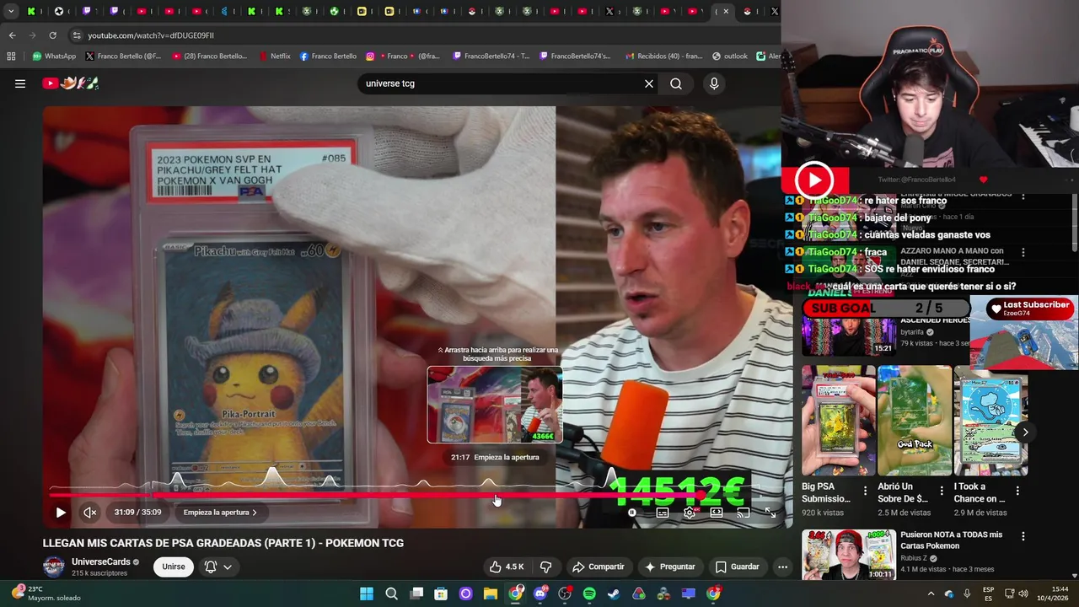
Task: Open the weather widget showing 23°C
Action: click(x=46, y=594)
